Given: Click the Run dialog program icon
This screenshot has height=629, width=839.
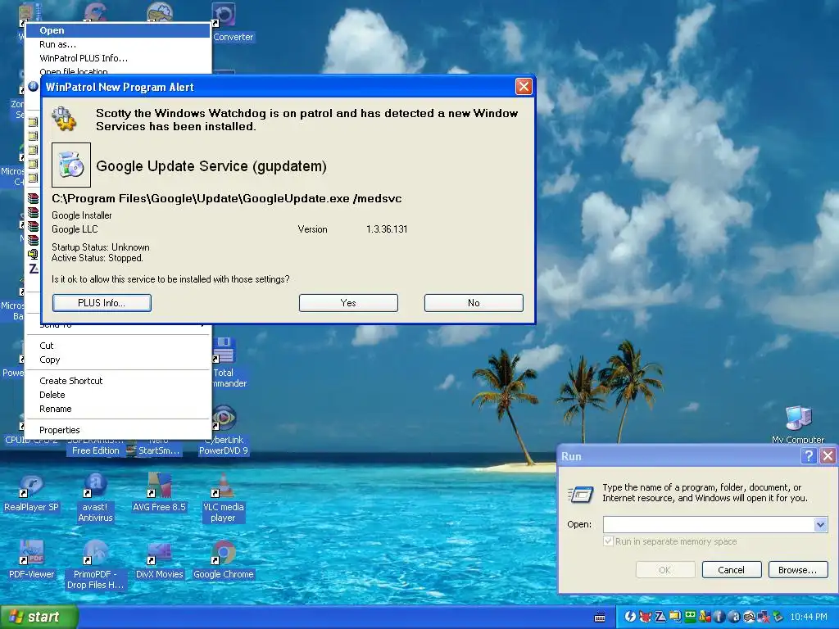Looking at the screenshot, I should tap(581, 494).
